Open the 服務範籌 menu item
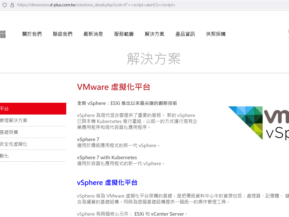This screenshot has height=217, width=289. coord(124,34)
